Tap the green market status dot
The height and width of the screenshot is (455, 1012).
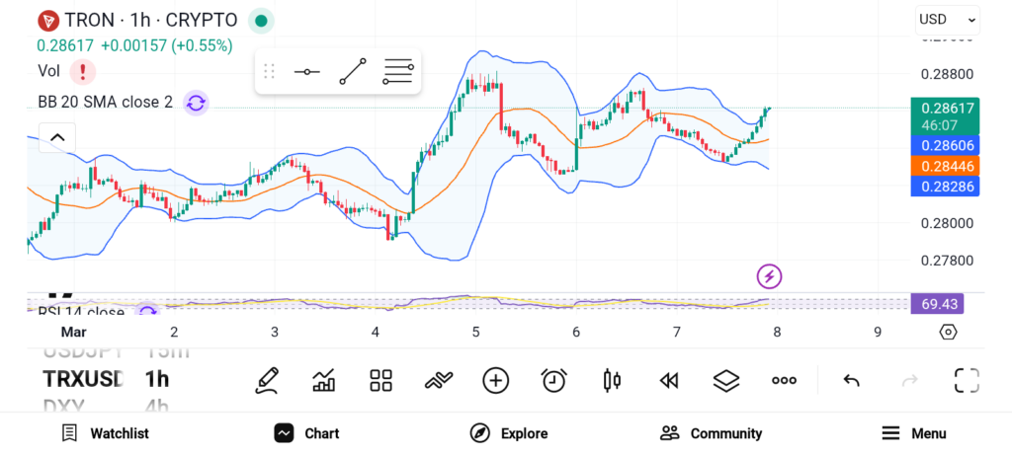(x=261, y=20)
